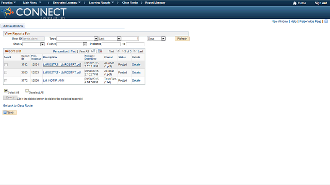Image resolution: width=330 pixels, height=185 pixels.
Task: Click the Status column header
Action: 122,57
